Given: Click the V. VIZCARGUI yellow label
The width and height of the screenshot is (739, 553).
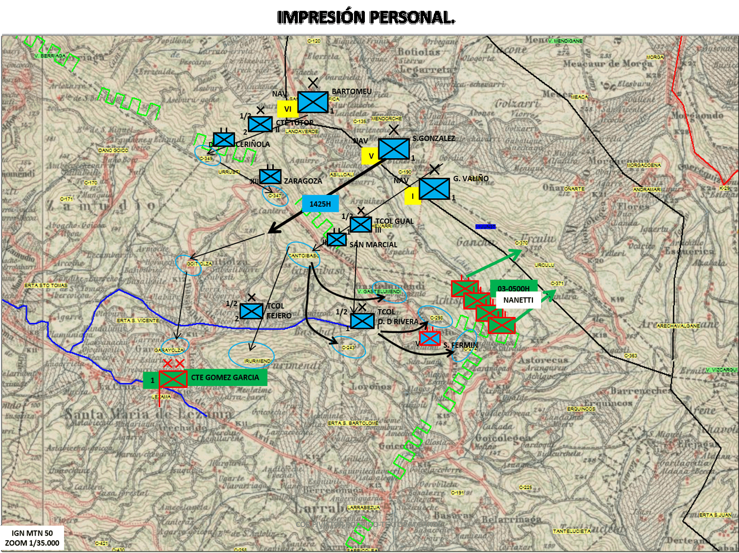Looking at the screenshot, I should click(721, 370).
